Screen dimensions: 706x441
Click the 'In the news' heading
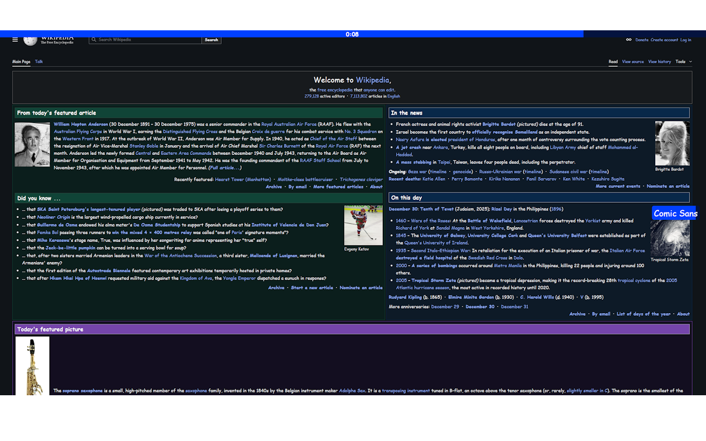(407, 112)
